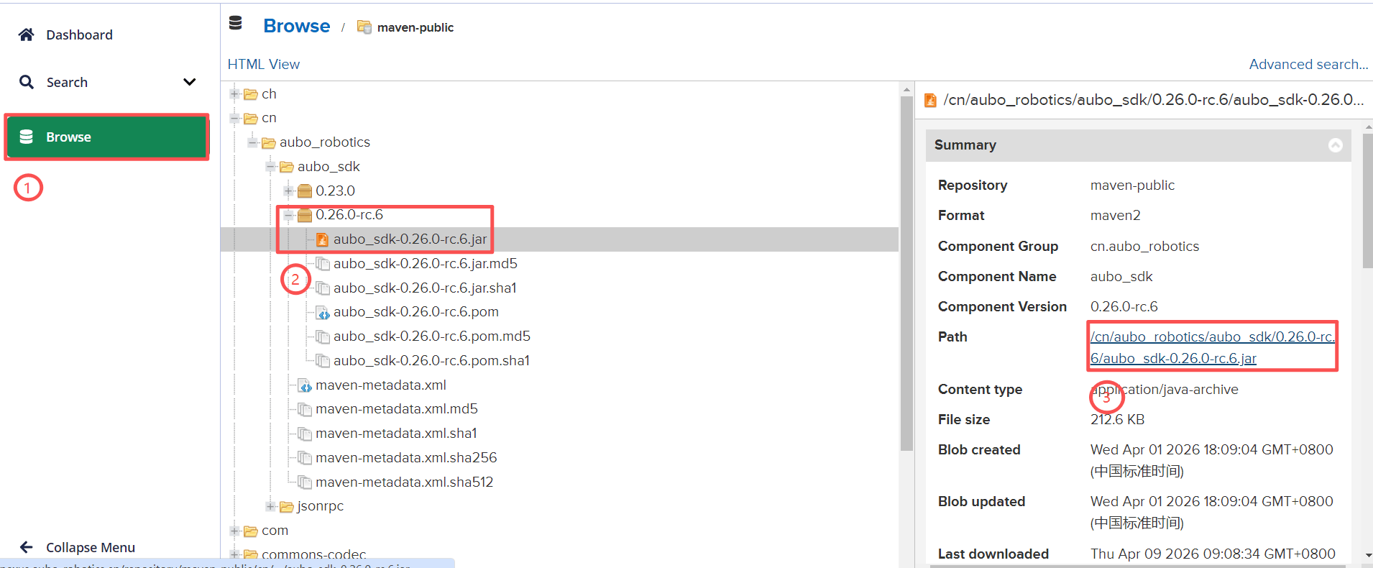Collapse the Summary panel
Viewport: 1373px width, 568px height.
click(x=1336, y=145)
